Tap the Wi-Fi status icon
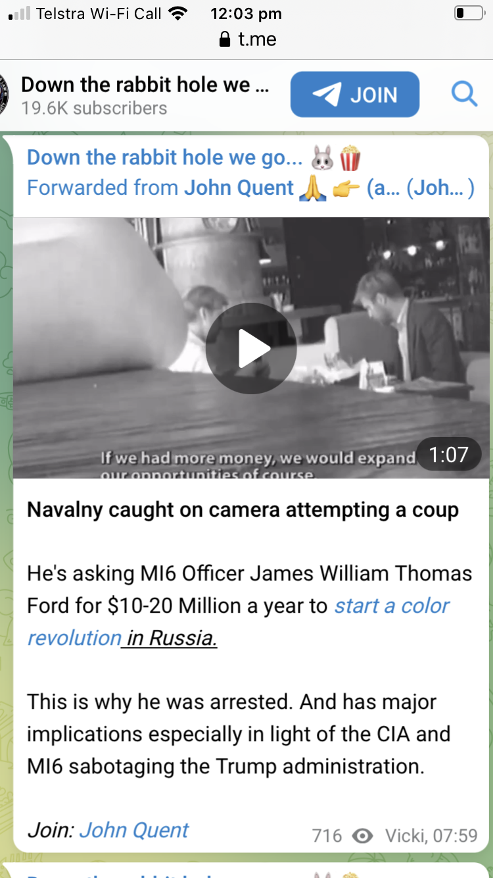This screenshot has height=878, width=493. pos(177,13)
